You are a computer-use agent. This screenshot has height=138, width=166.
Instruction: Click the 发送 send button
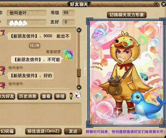pos(73,131)
